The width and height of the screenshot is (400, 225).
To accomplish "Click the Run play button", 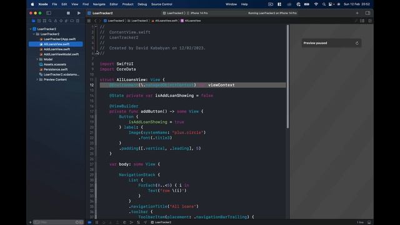I will [79, 13].
